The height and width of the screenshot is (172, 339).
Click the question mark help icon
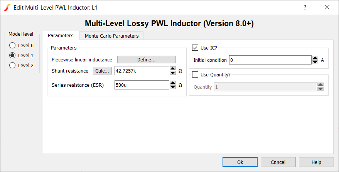[305, 7]
